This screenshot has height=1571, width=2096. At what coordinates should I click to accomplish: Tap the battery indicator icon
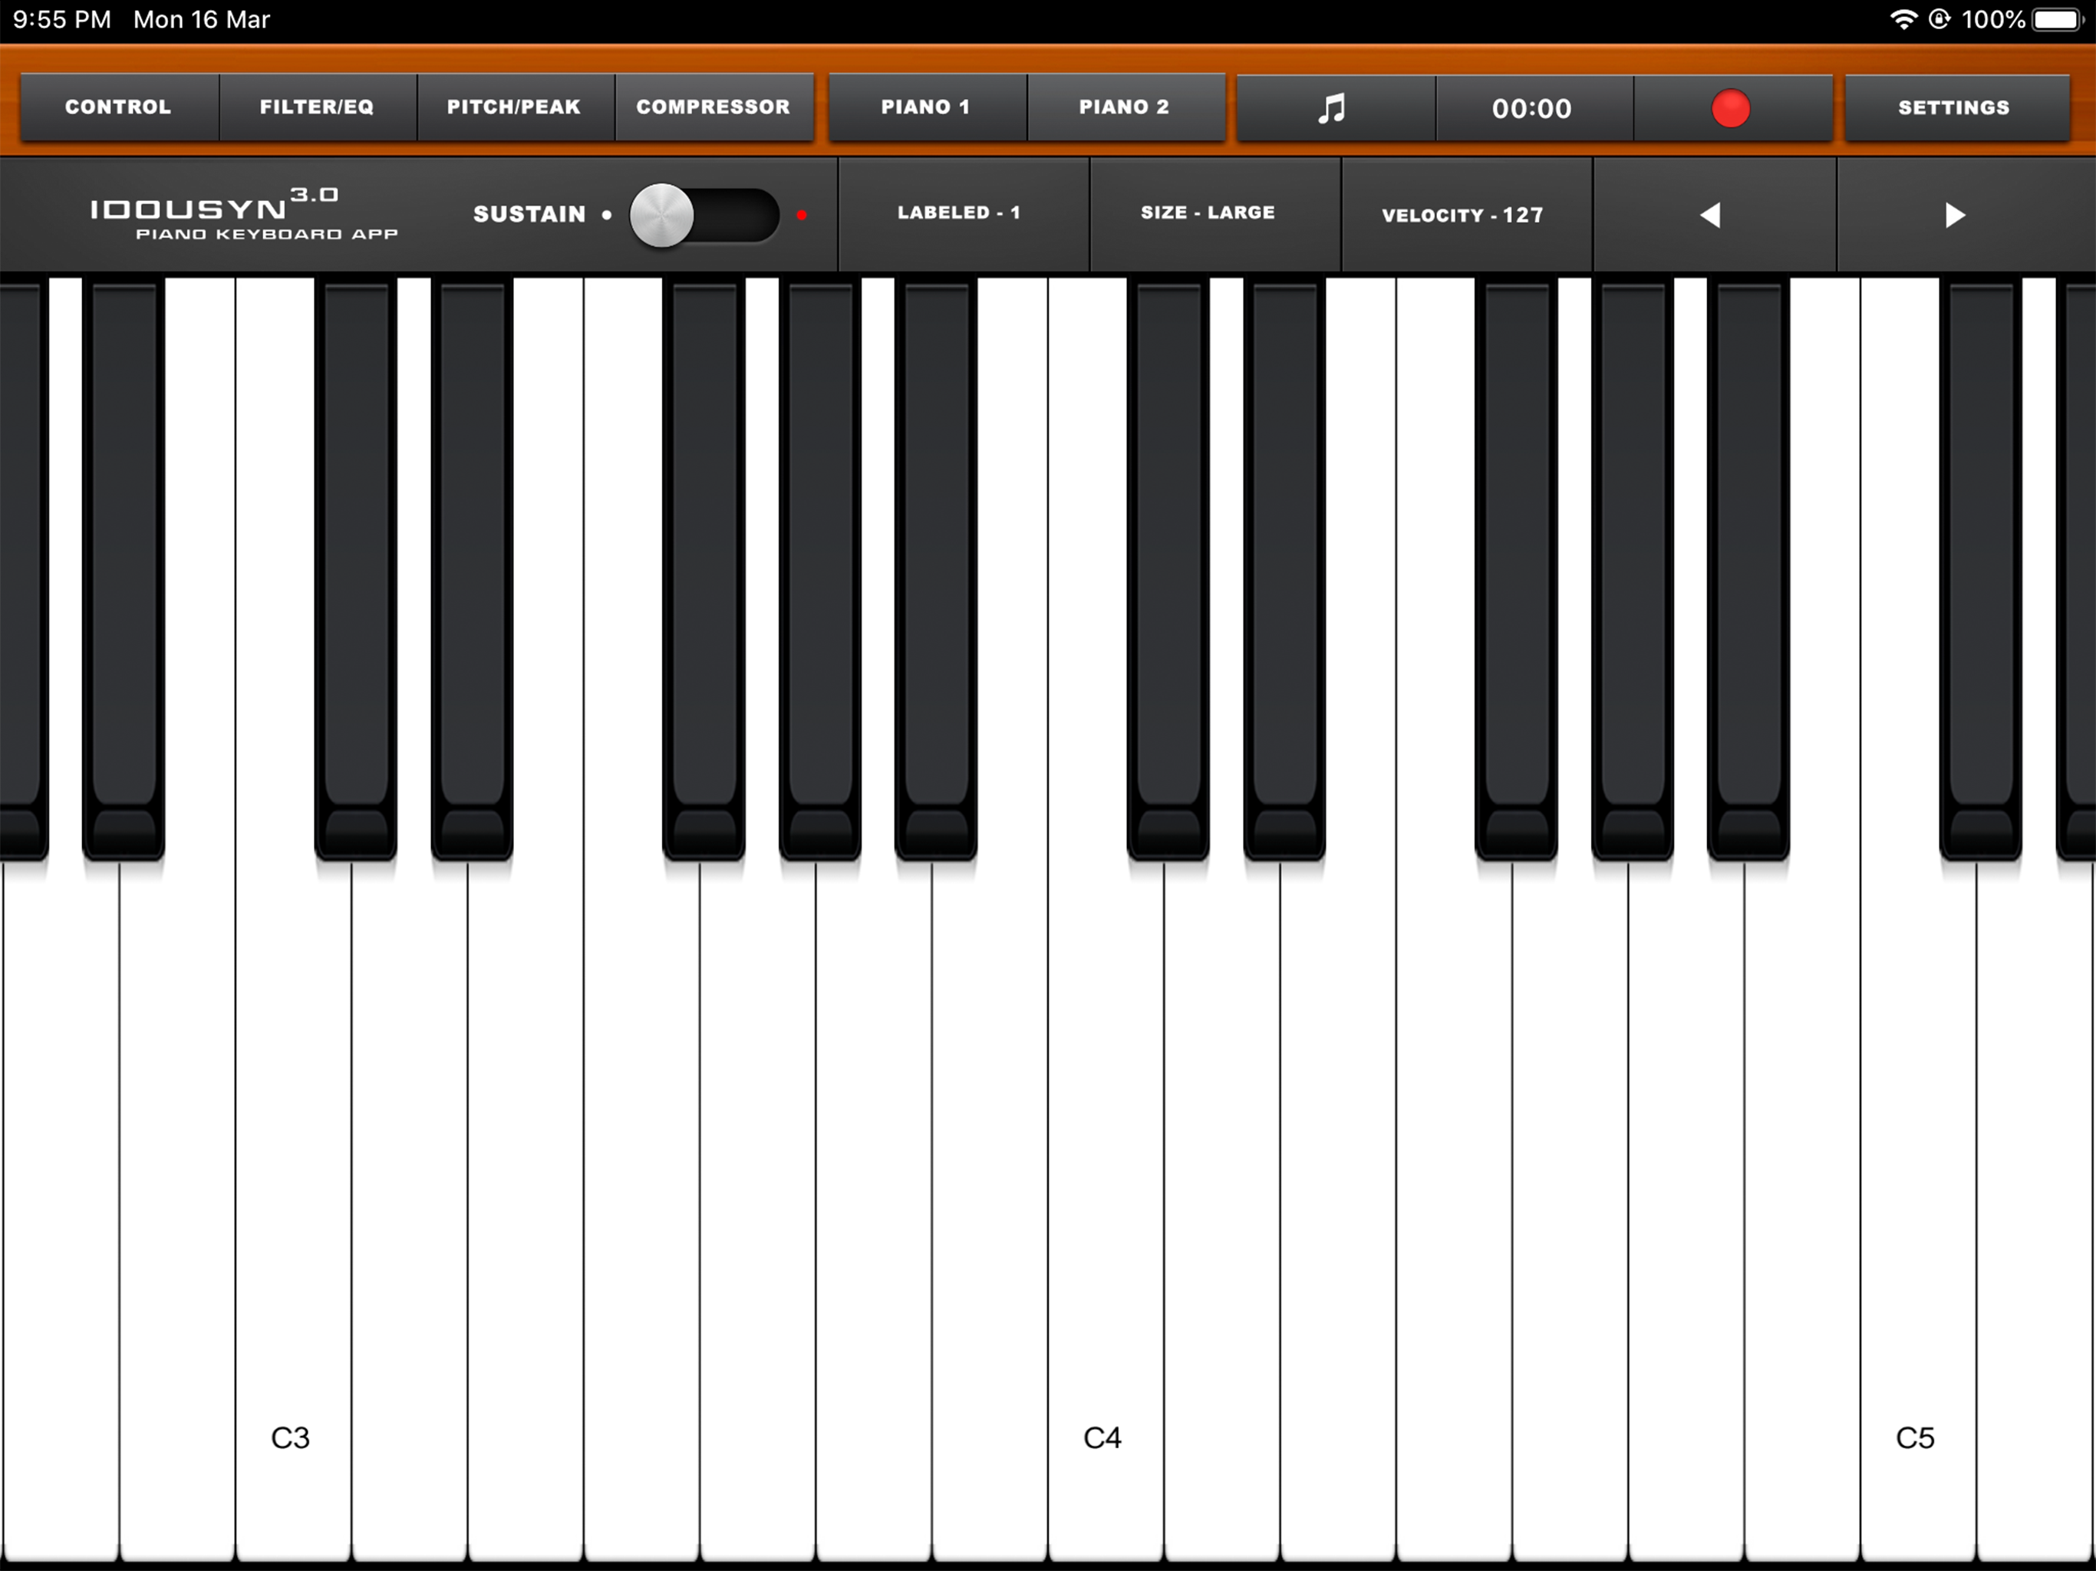point(2057,20)
